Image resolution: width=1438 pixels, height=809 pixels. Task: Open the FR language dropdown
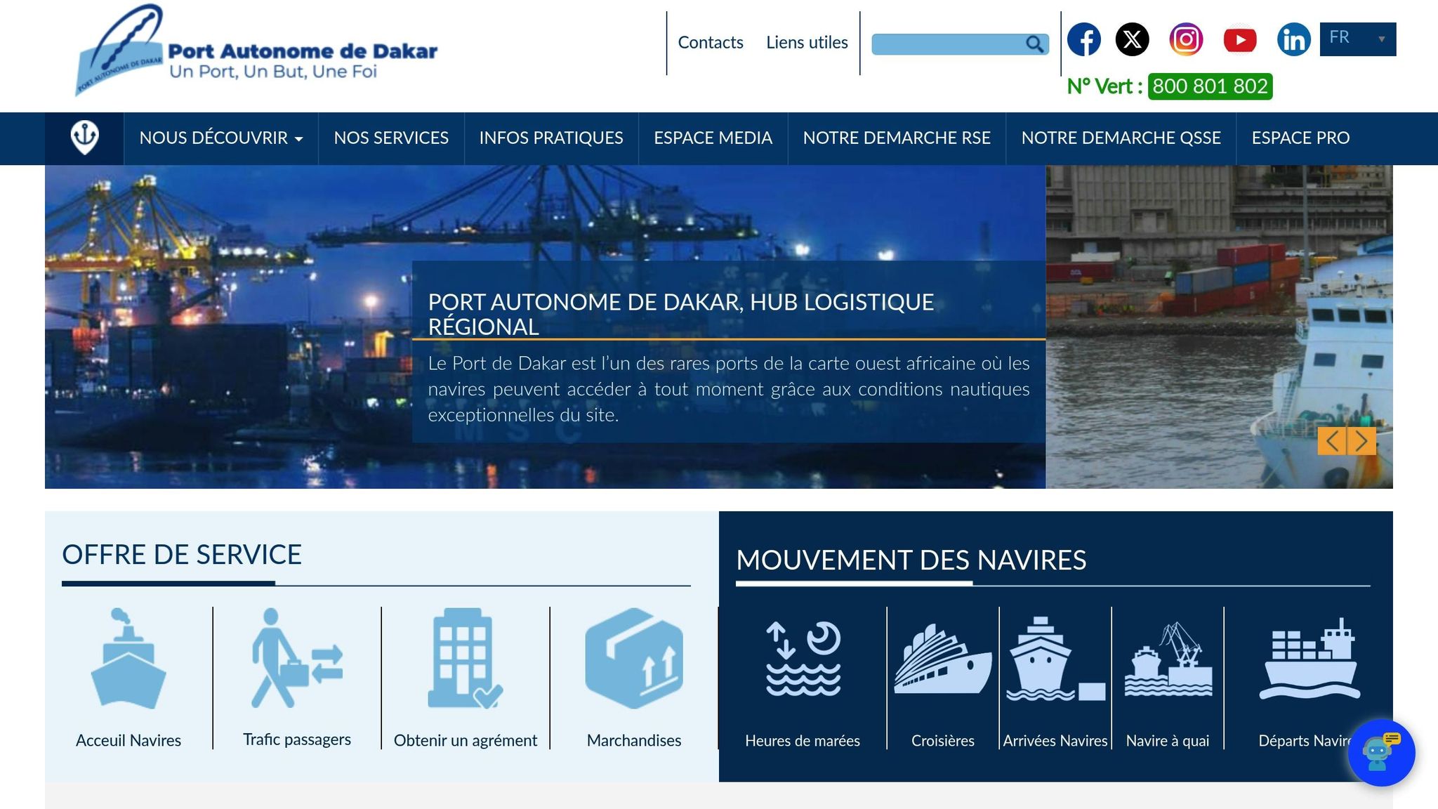pos(1358,39)
